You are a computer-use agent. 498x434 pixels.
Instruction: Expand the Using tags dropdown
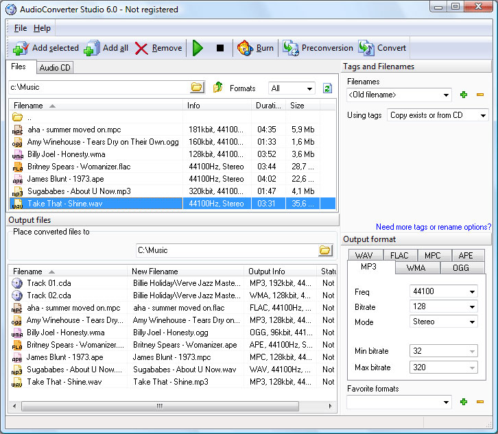483,115
